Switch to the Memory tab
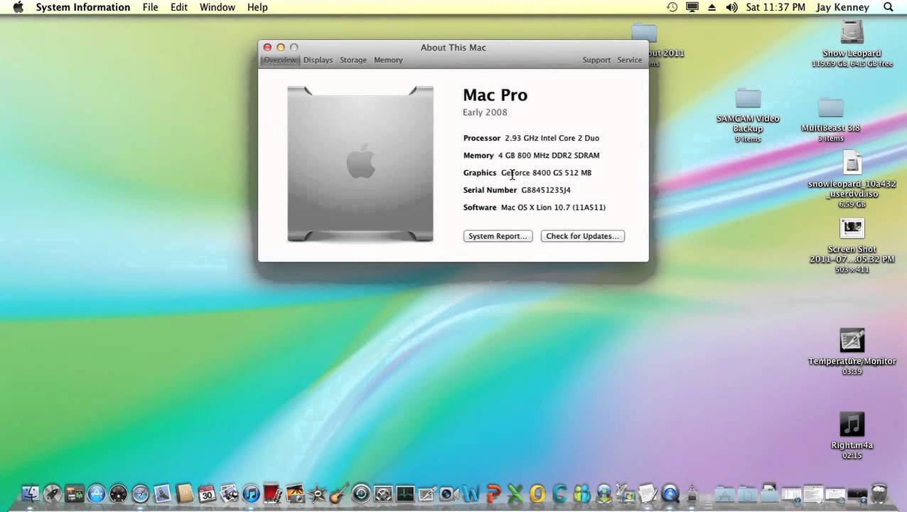The width and height of the screenshot is (907, 512). pyautogui.click(x=388, y=60)
